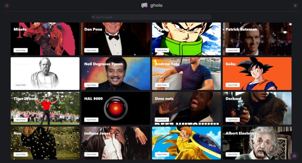
Task: Open Profile for HAL 9000
Action: (x=91, y=120)
